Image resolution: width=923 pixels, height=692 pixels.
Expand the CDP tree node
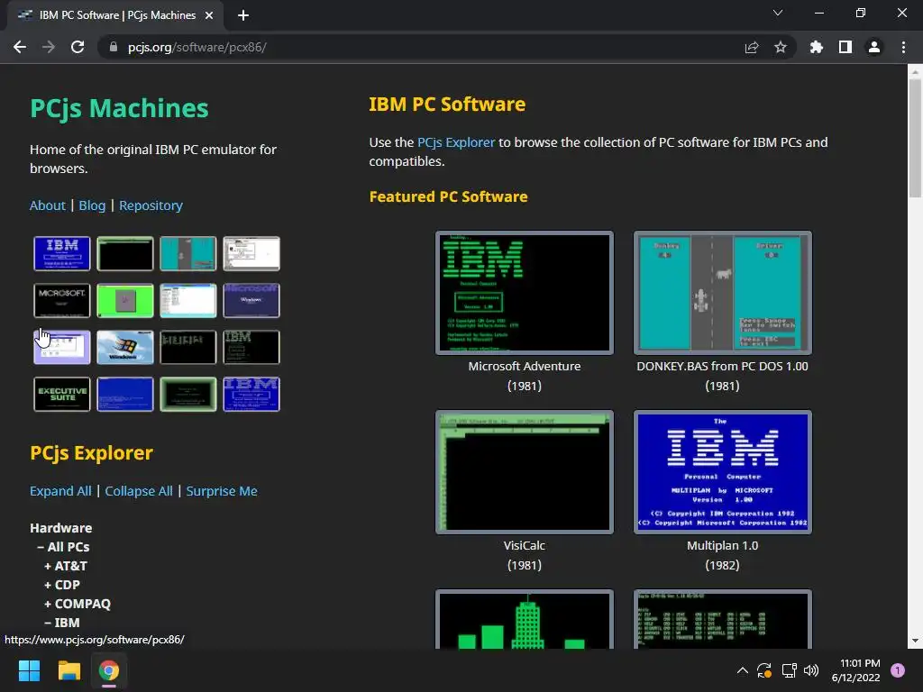point(62,584)
